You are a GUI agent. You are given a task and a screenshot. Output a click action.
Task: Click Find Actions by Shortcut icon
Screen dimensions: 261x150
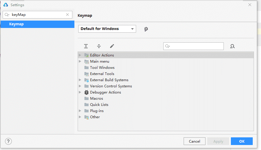232,46
